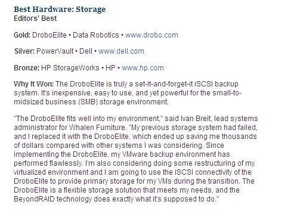Click the Best Hardware: Storage heading
Screen dimensions: 294x217
click(x=60, y=10)
